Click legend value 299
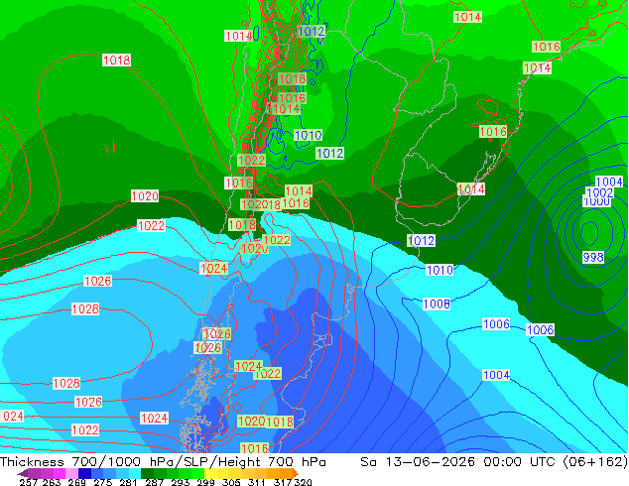629x486 pixels. [x=205, y=482]
